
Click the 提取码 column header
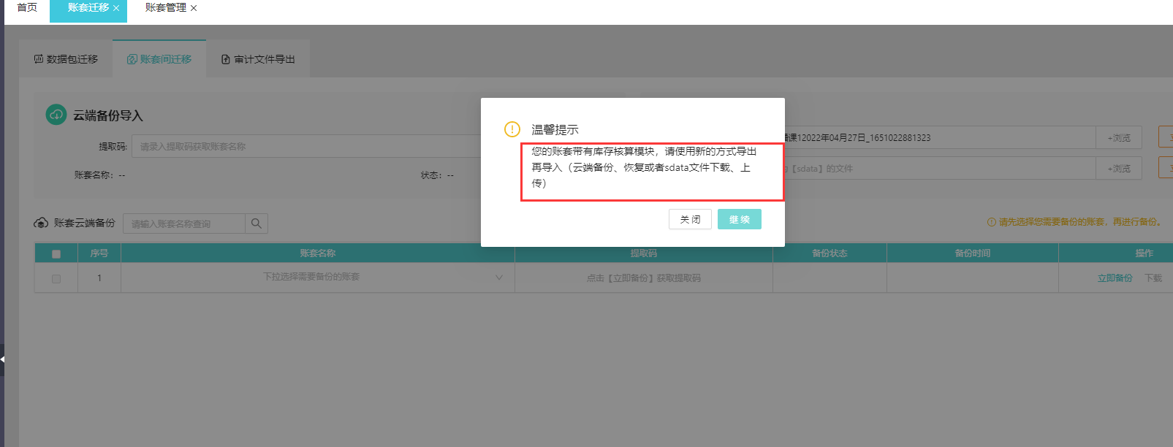pyautogui.click(x=644, y=253)
